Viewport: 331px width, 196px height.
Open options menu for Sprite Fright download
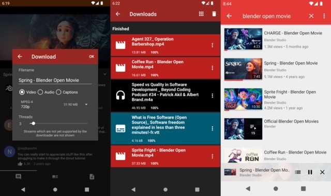pos(213,156)
